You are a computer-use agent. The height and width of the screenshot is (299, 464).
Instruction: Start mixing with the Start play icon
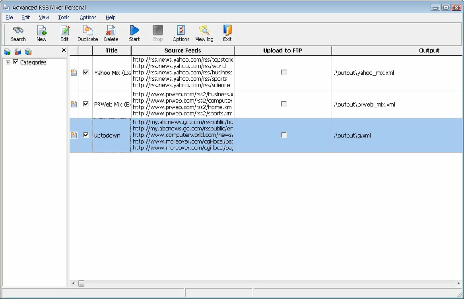(x=134, y=30)
